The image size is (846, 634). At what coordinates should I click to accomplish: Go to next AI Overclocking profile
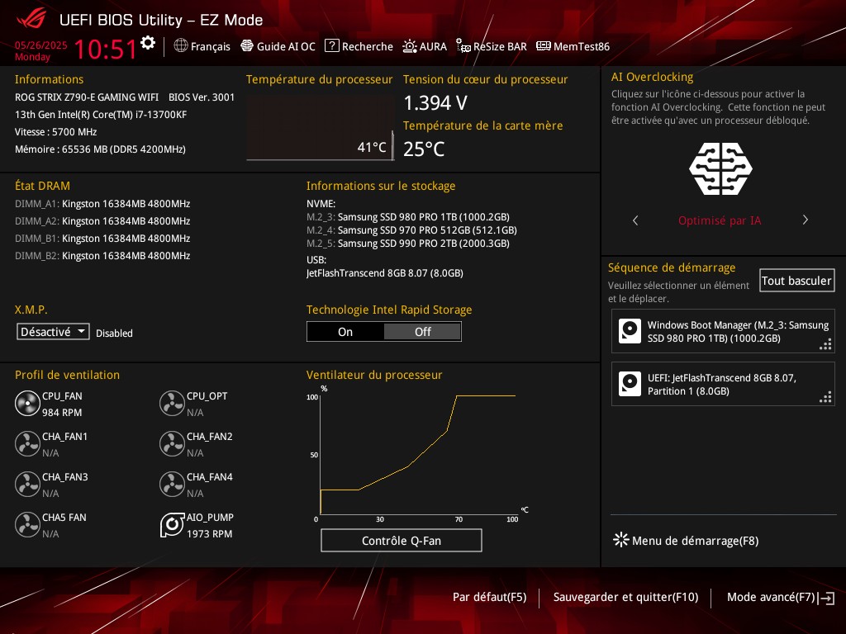pyautogui.click(x=805, y=220)
